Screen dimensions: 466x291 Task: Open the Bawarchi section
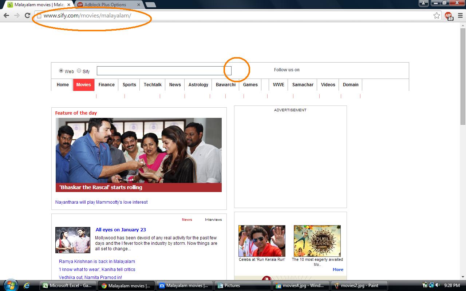pos(226,85)
